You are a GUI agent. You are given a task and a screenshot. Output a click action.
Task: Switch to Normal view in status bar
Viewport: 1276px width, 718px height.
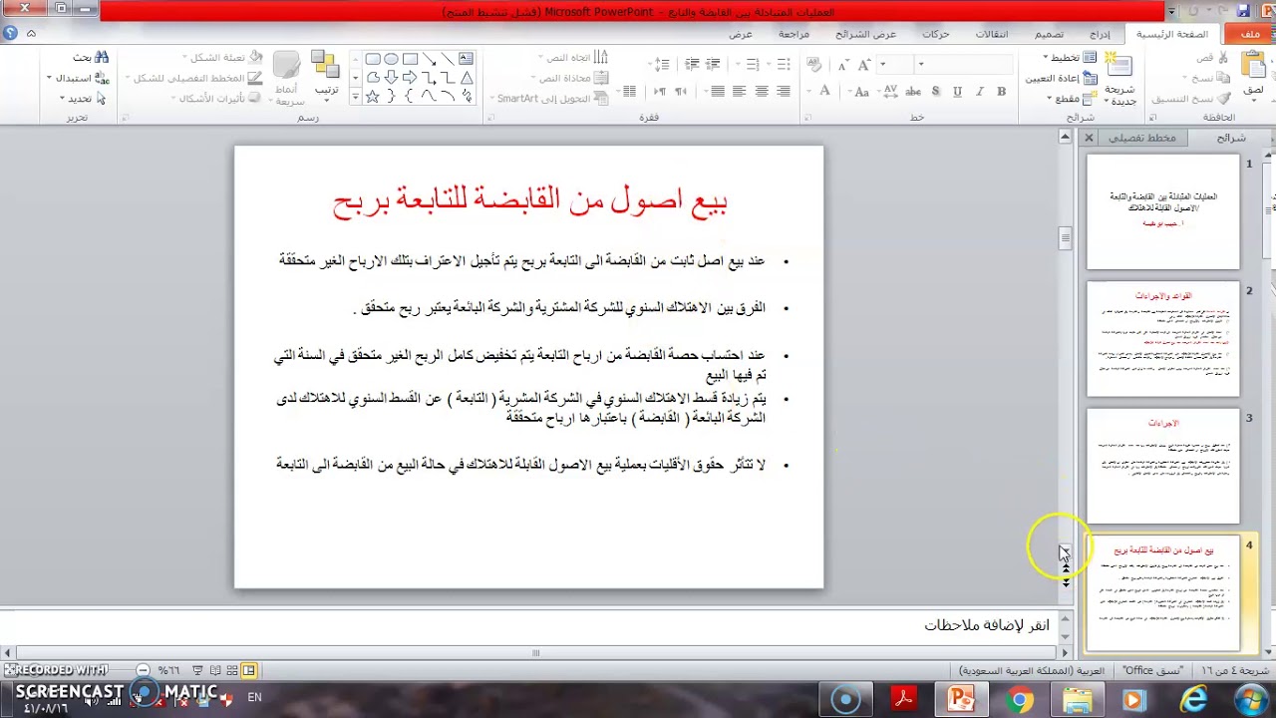point(248,670)
